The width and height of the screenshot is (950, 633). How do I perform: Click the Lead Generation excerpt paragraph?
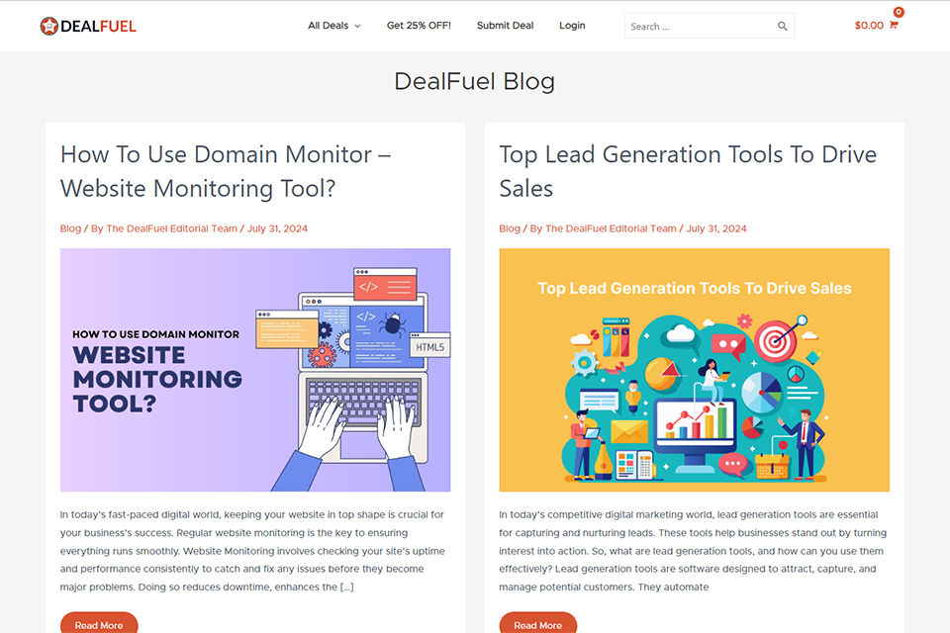point(693,551)
